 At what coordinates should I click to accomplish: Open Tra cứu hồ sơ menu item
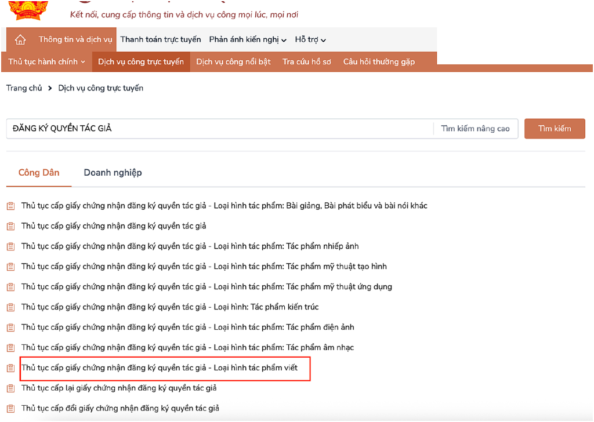point(307,61)
